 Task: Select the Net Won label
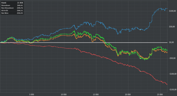click(x=5, y=13)
